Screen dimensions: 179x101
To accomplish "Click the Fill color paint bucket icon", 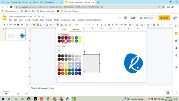I will (58, 25).
